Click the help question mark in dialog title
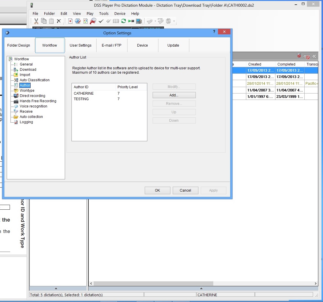This screenshot has width=323, height=302. [x=214, y=32]
